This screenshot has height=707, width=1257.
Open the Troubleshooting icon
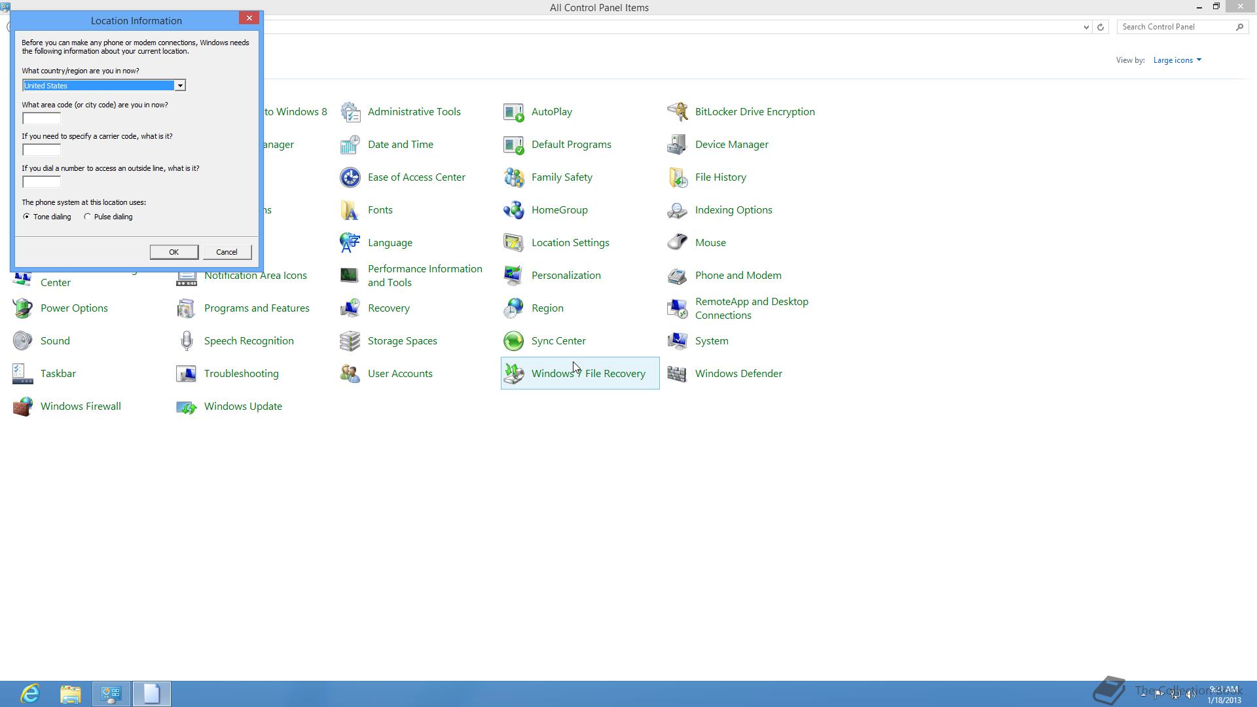pyautogui.click(x=187, y=374)
